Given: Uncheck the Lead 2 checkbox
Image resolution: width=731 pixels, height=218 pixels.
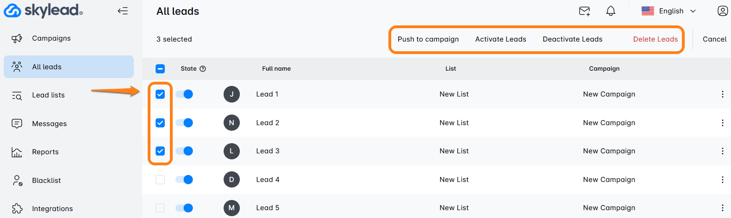Looking at the screenshot, I should tap(160, 123).
